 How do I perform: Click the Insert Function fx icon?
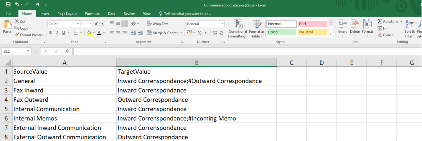pyautogui.click(x=67, y=51)
